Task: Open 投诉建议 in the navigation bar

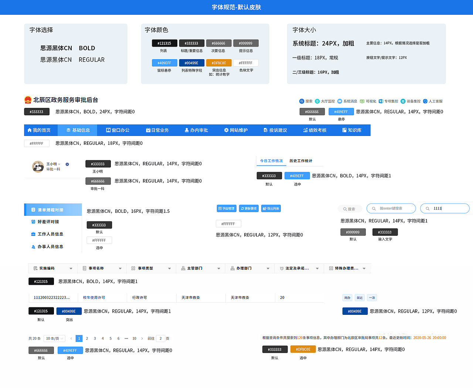Action: tap(275, 130)
